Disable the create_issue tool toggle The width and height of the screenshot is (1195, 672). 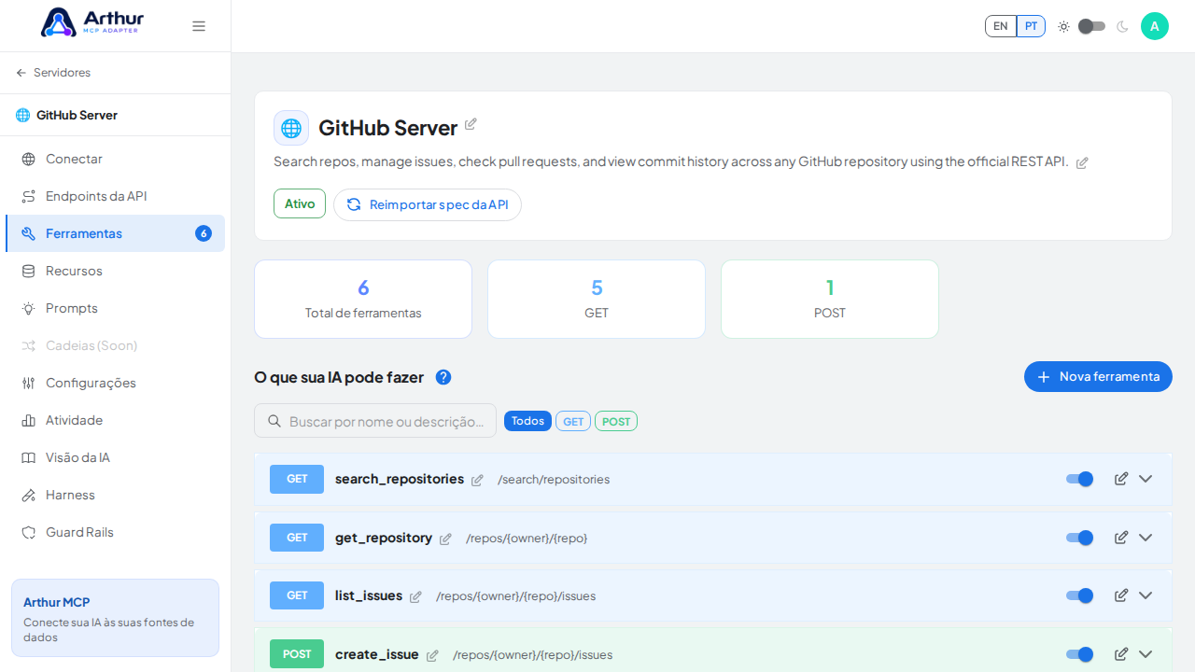pyautogui.click(x=1079, y=654)
